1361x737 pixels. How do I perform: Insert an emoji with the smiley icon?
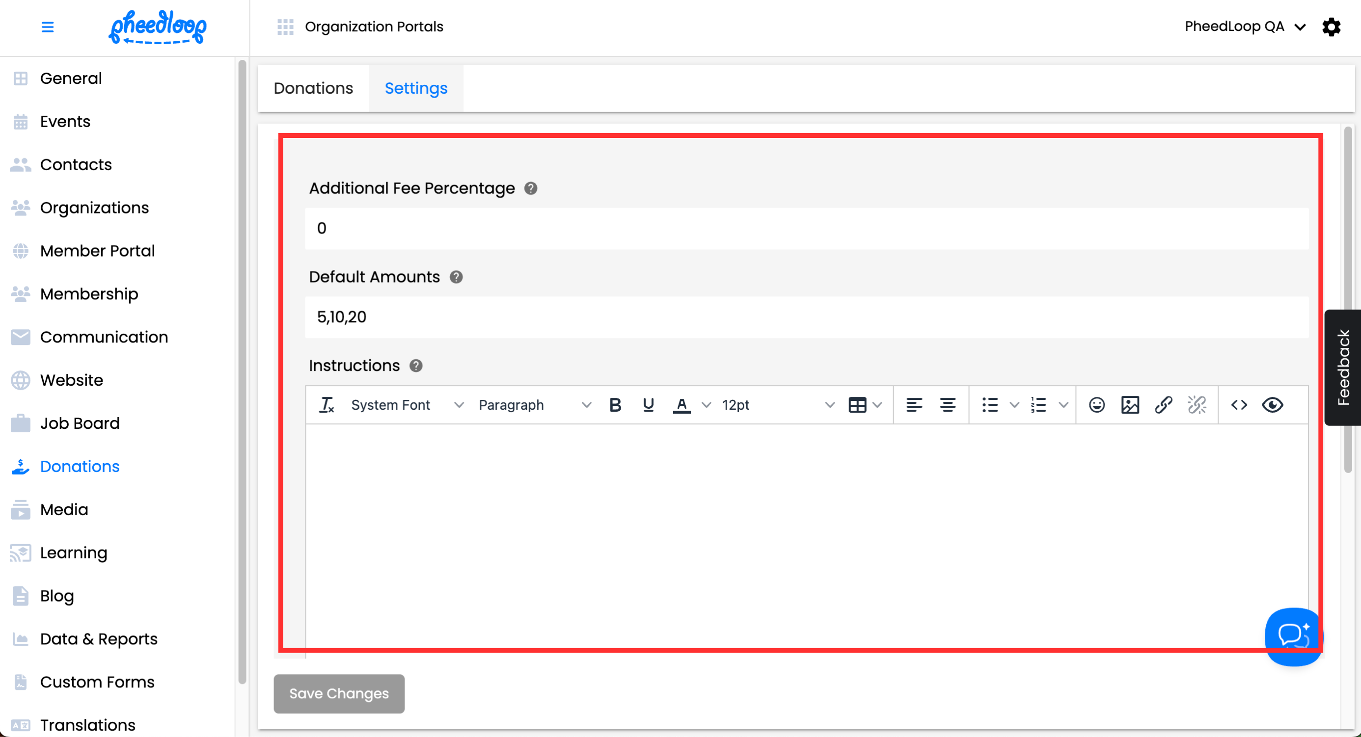click(x=1097, y=405)
